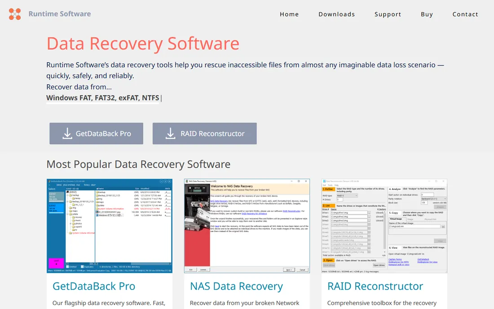Screen dimensions: 494x309
Task: Click the download arrow icon on RAID Reconstructor button
Action: coord(171,133)
